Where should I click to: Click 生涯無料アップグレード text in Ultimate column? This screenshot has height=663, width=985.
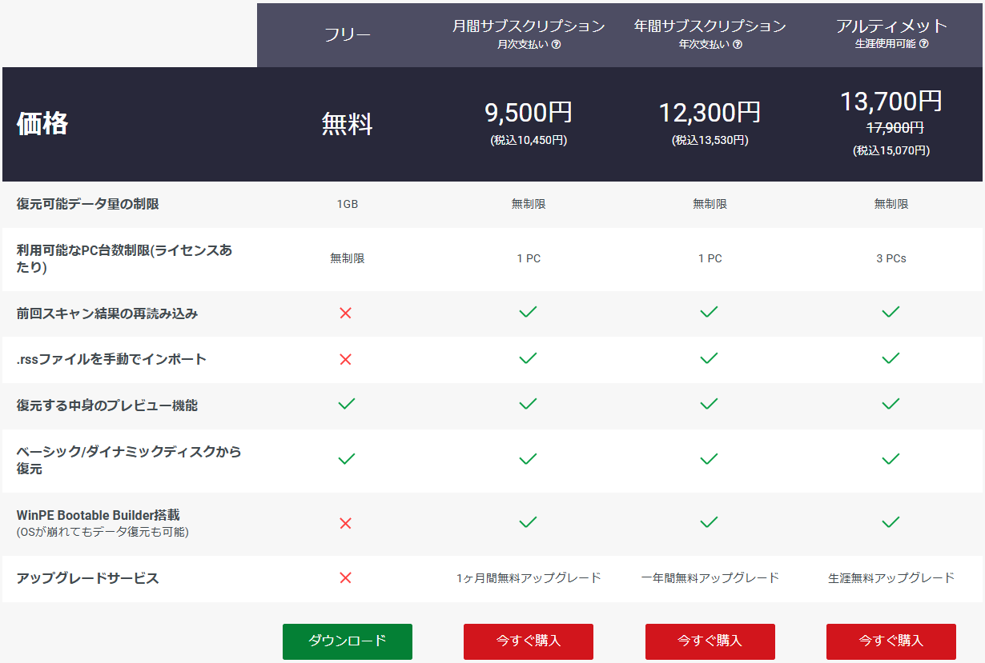(x=891, y=578)
